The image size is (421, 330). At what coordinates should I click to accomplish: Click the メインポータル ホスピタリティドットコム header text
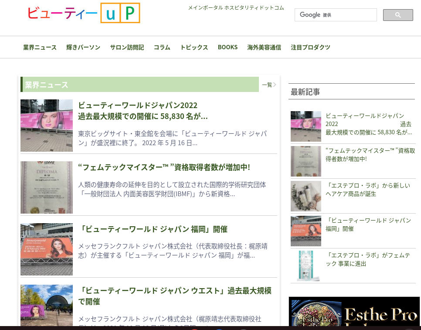(236, 8)
